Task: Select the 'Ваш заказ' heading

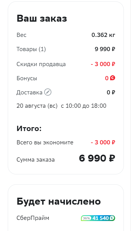Action: (42, 19)
